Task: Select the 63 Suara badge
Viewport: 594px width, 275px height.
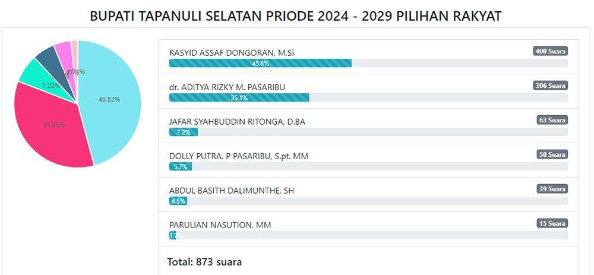Action: [x=552, y=120]
